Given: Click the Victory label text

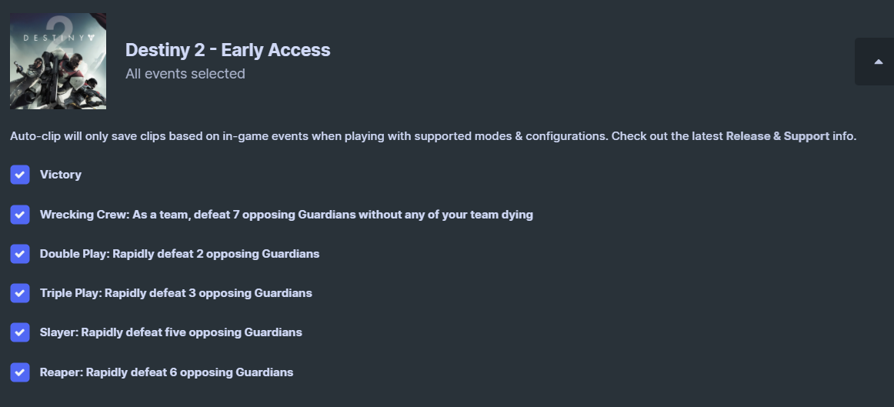Looking at the screenshot, I should tap(61, 175).
